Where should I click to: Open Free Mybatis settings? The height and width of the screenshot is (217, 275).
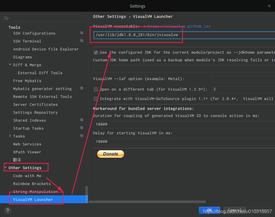pyautogui.click(x=27, y=81)
